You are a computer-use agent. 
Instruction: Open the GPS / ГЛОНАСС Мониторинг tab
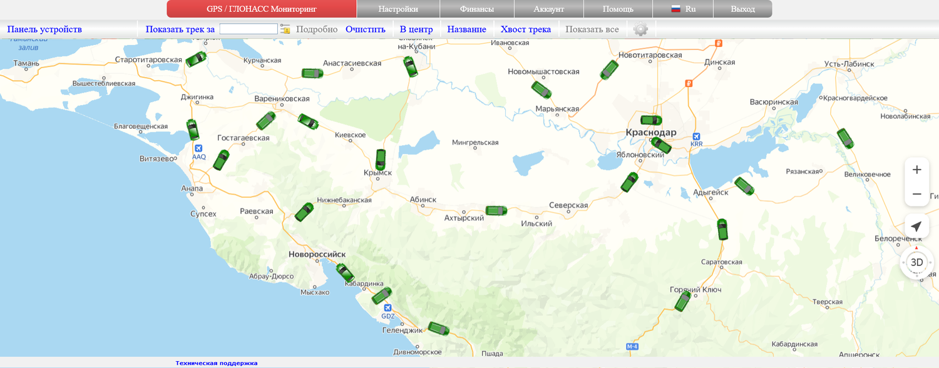(x=262, y=9)
